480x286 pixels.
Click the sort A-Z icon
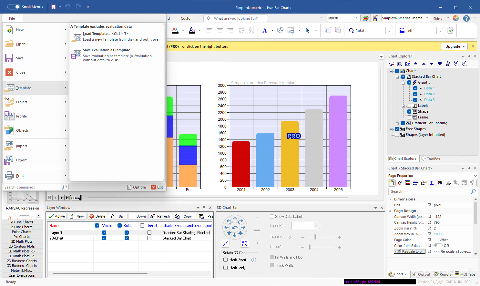[x=241, y=30]
